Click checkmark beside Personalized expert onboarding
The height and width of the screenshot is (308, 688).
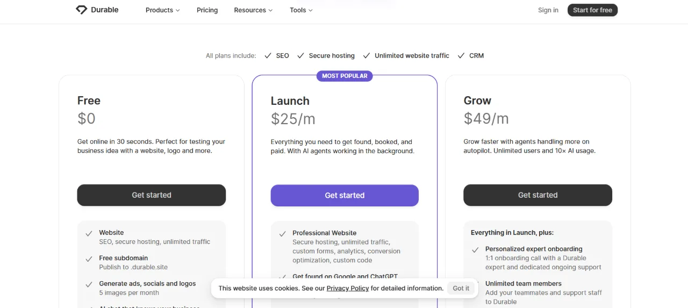click(475, 250)
